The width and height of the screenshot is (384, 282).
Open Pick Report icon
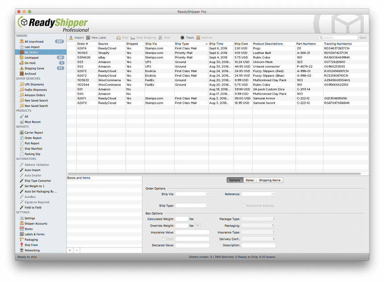click(x=21, y=143)
